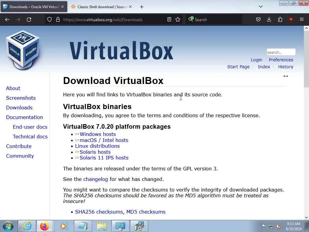Open the Contribute sidebar link
Image resolution: width=309 pixels, height=232 pixels.
pos(19,146)
